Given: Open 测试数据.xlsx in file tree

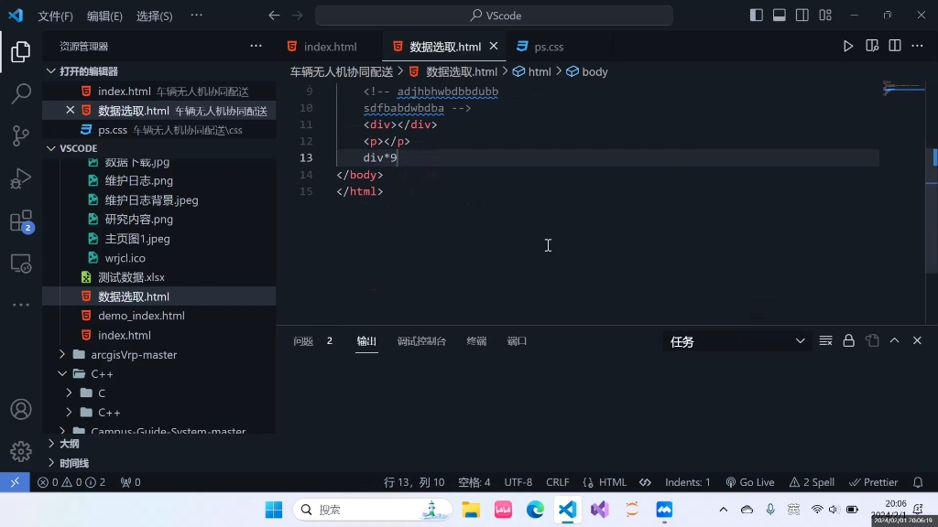Looking at the screenshot, I should [131, 277].
